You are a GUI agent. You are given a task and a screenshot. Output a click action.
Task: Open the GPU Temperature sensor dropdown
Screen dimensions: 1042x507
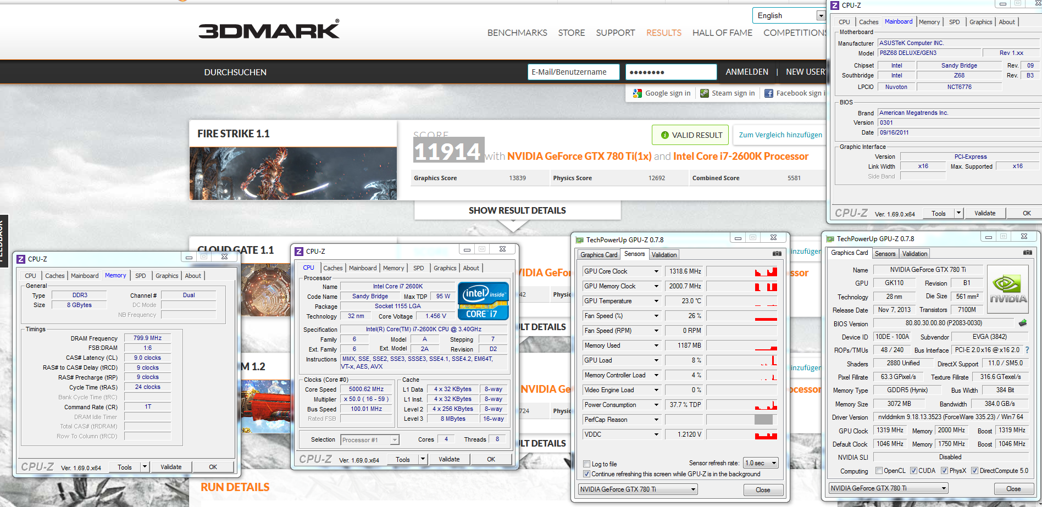pos(656,301)
